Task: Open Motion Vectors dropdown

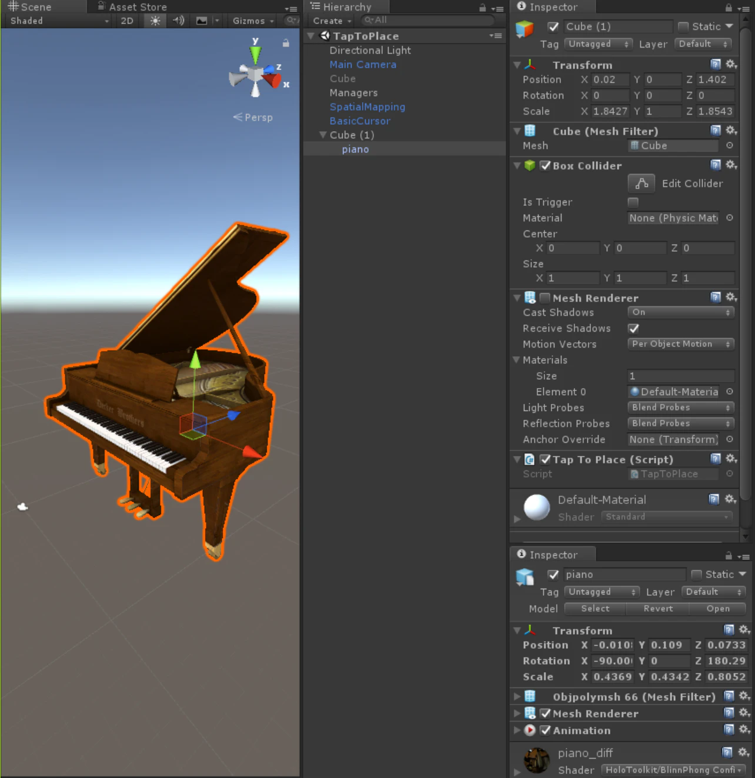Action: pos(681,344)
